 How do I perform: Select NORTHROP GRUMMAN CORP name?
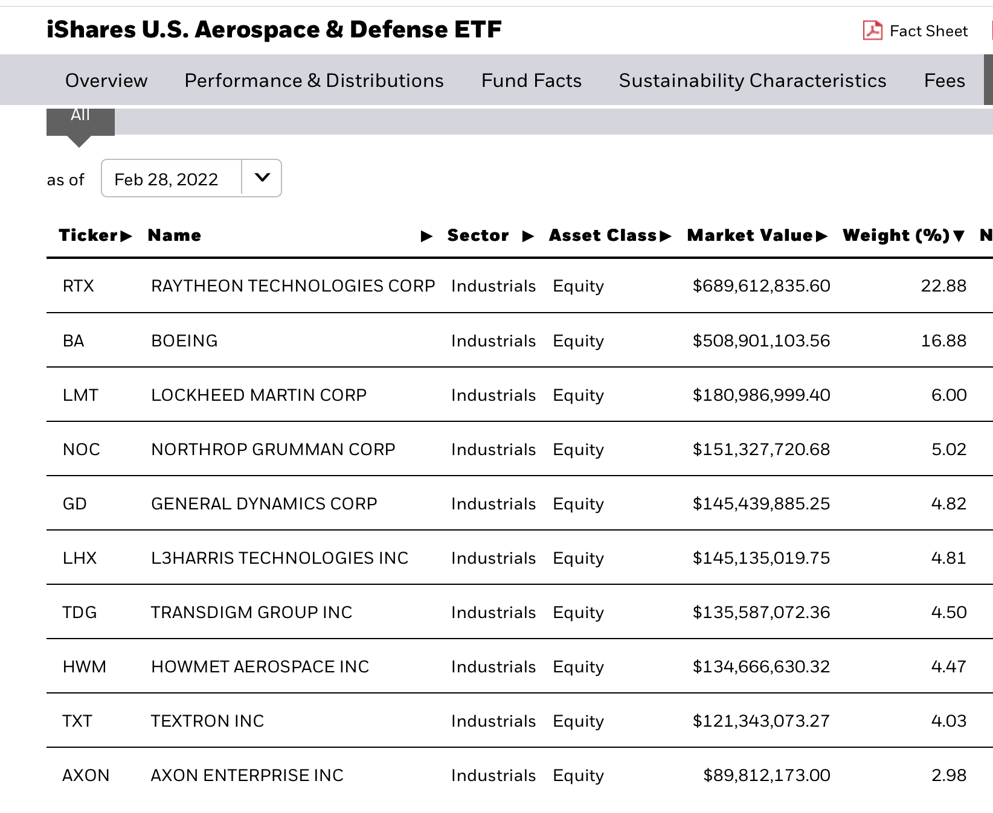pyautogui.click(x=273, y=449)
